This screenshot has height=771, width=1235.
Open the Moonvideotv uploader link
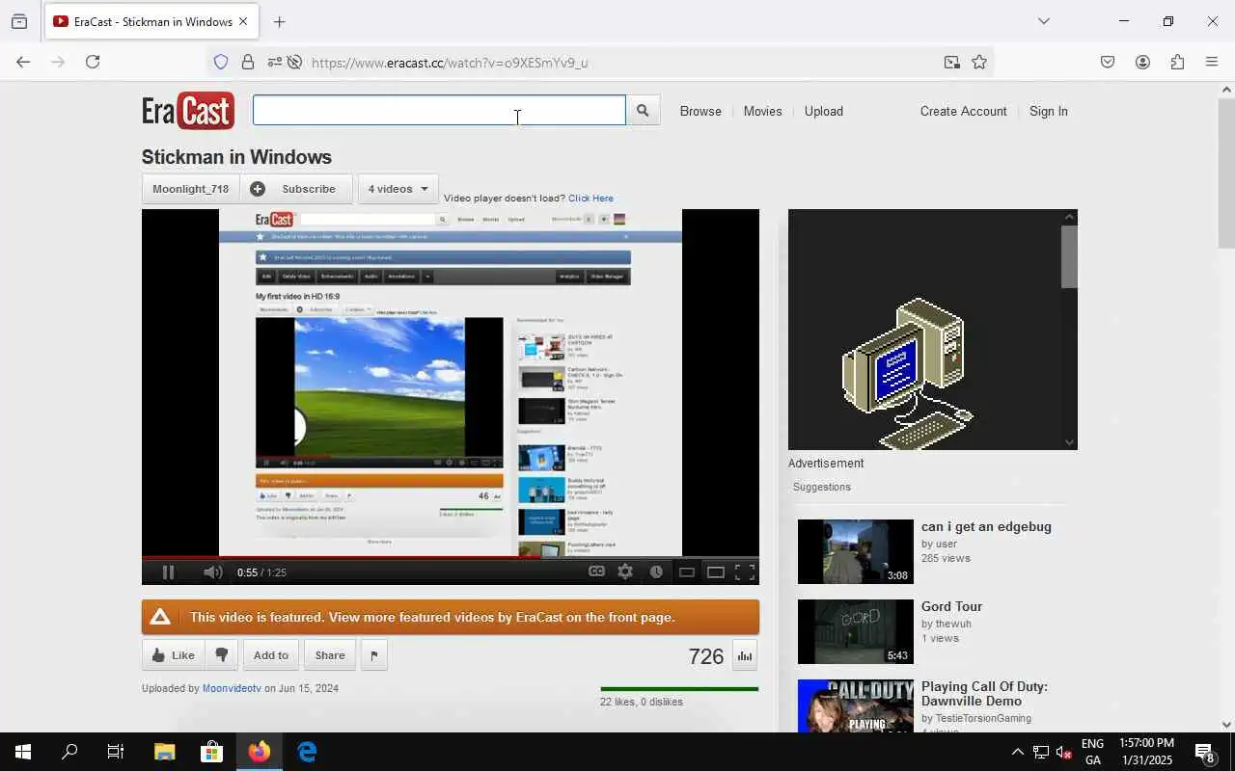coord(232,688)
